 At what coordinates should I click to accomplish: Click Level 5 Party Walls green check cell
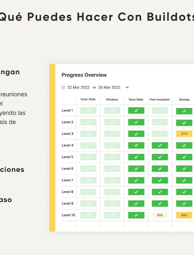136,157
